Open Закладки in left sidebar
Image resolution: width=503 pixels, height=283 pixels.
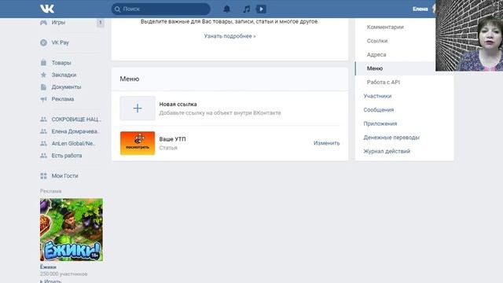[64, 75]
